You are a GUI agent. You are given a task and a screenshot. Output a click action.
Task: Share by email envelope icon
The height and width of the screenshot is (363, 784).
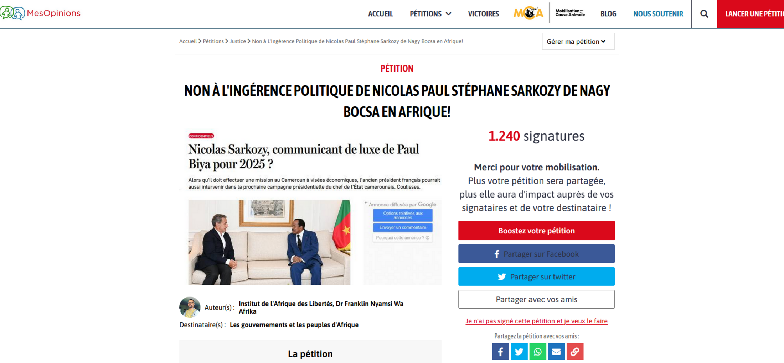[x=556, y=352]
